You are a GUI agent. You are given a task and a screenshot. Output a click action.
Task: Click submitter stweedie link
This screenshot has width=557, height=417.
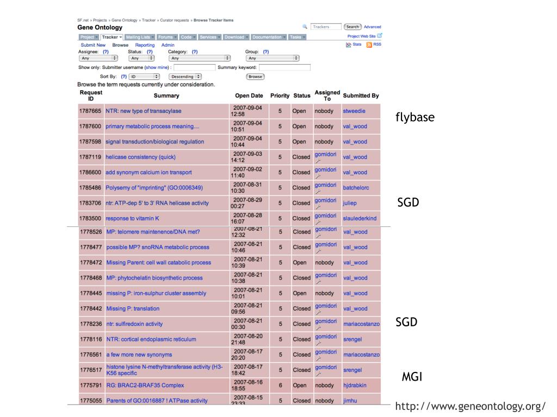[354, 111]
